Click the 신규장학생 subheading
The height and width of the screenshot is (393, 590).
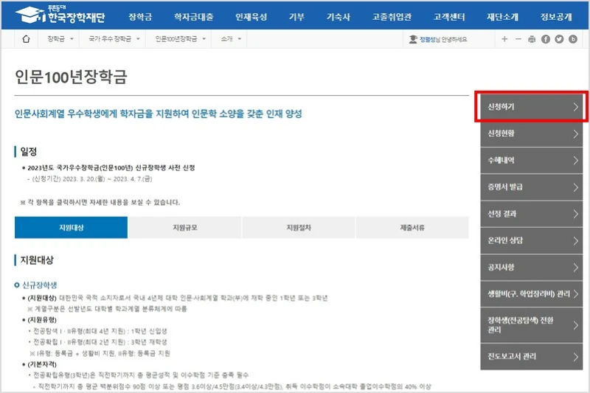tap(39, 285)
